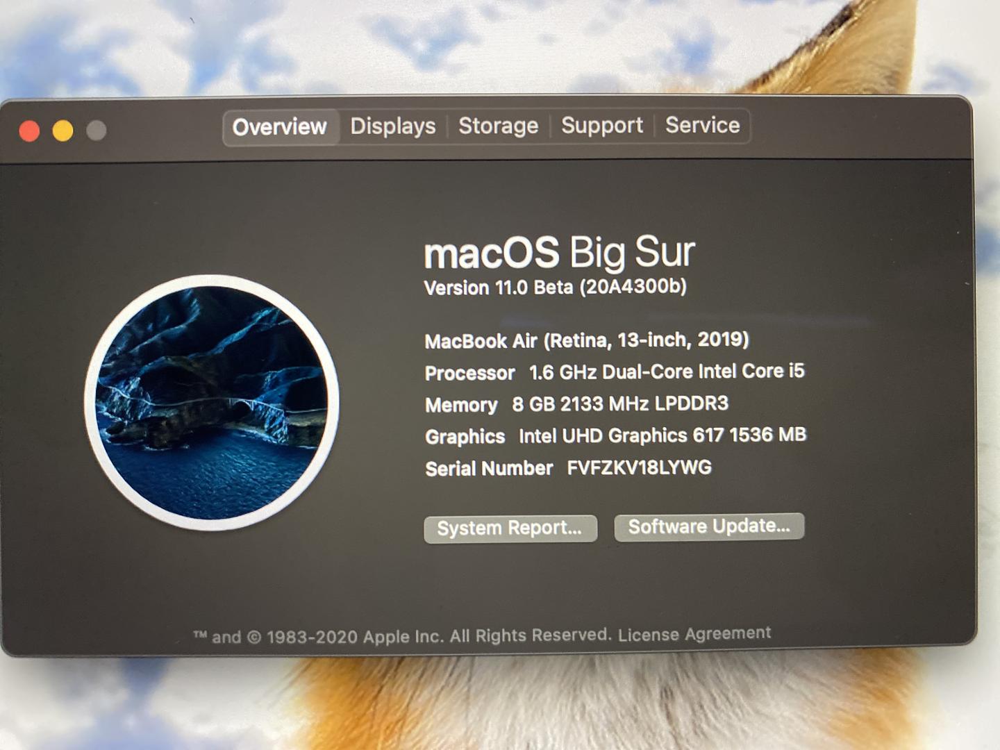Image resolution: width=1000 pixels, height=750 pixels.
Task: Close the About This Mac window
Action: point(29,131)
